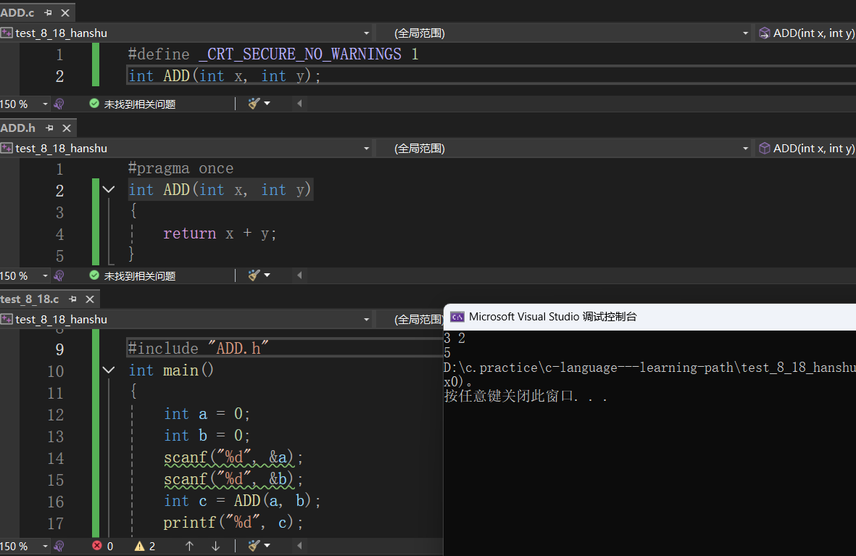The height and width of the screenshot is (556, 856).
Task: Click the ADD.h member cube icon
Action: pos(764,148)
